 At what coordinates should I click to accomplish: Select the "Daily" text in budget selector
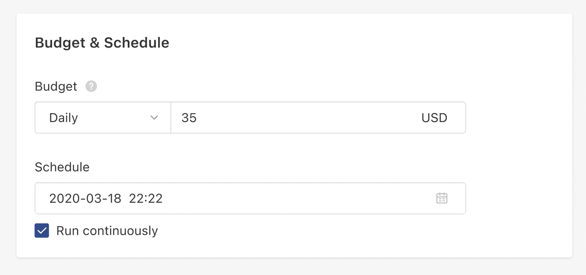64,118
